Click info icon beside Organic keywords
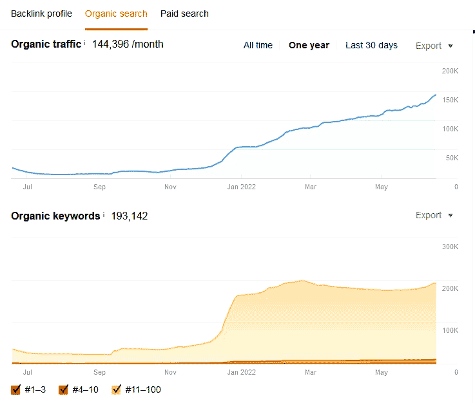 point(104,214)
